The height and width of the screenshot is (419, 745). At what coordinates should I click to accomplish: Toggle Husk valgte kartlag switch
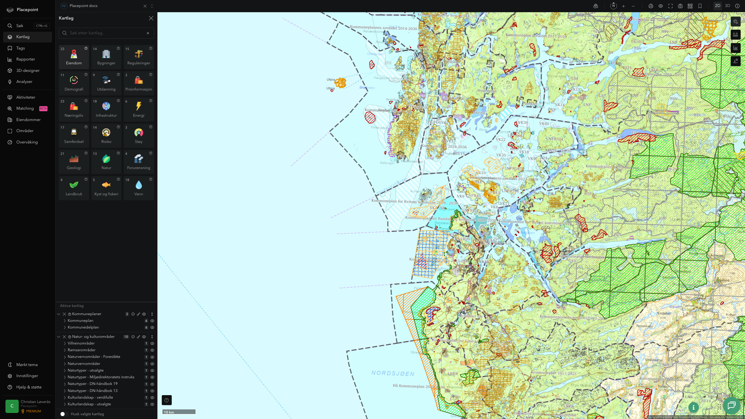[64, 414]
